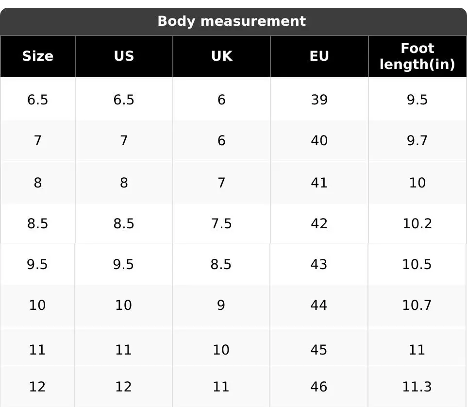Click EU size 39 cell
Image resolution: width=467 pixels, height=407 pixels.
[x=319, y=100]
